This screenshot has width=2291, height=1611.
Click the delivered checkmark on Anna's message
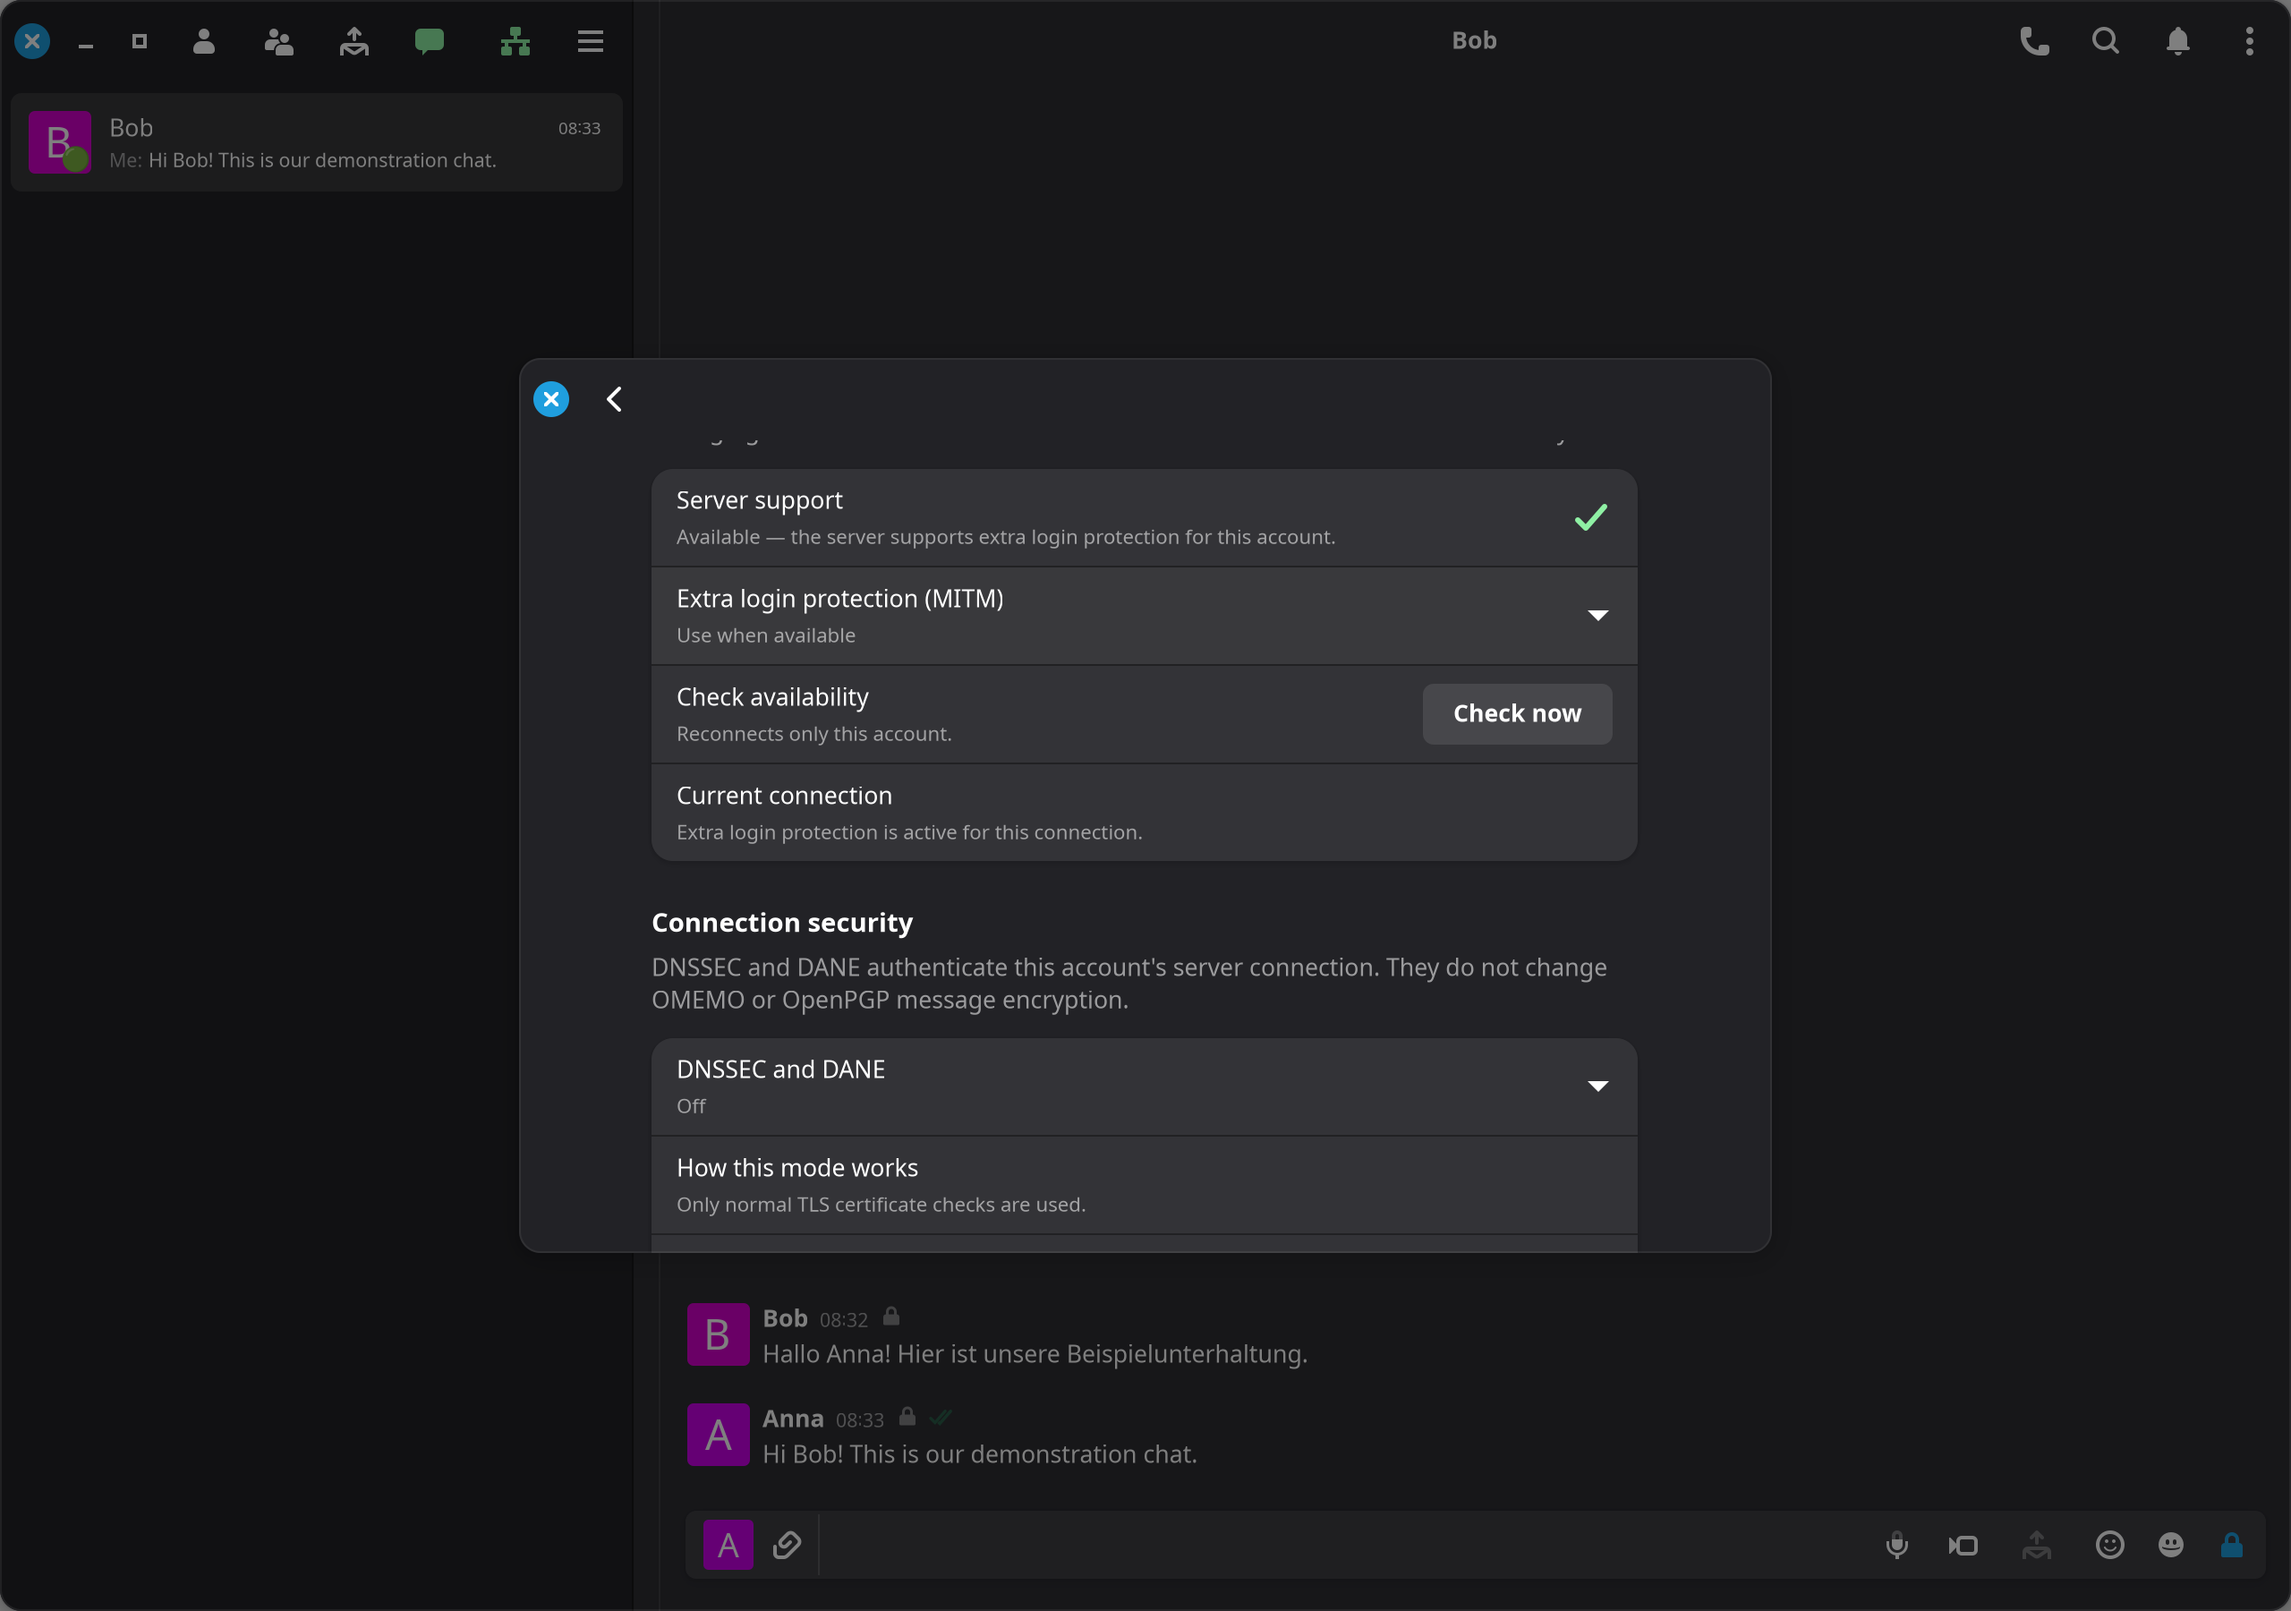(940, 1418)
